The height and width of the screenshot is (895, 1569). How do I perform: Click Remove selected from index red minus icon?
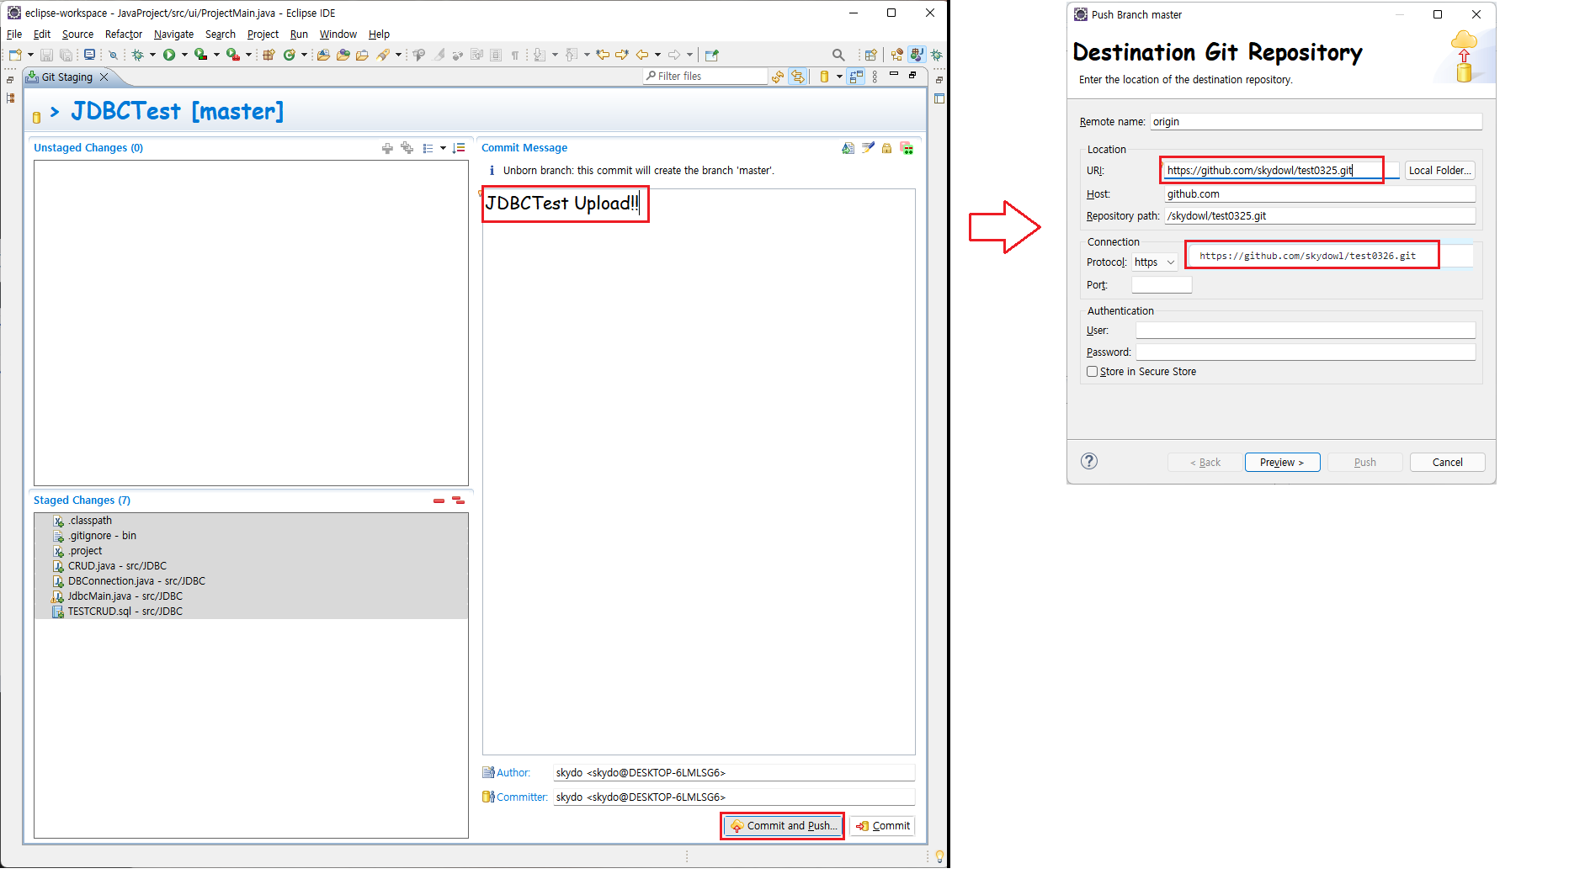[439, 500]
